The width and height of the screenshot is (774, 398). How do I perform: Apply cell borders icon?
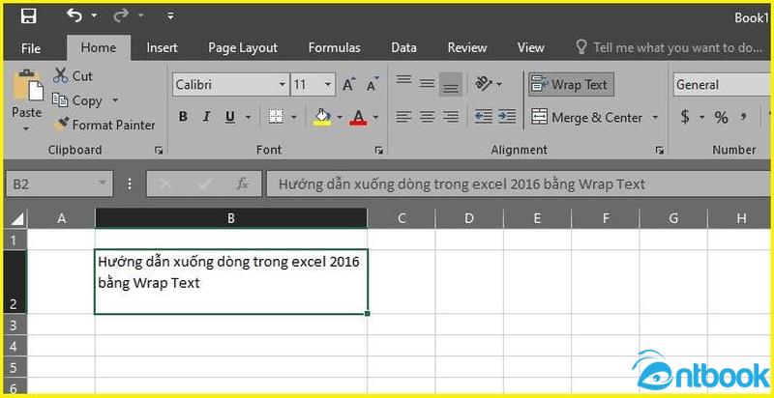pyautogui.click(x=276, y=117)
